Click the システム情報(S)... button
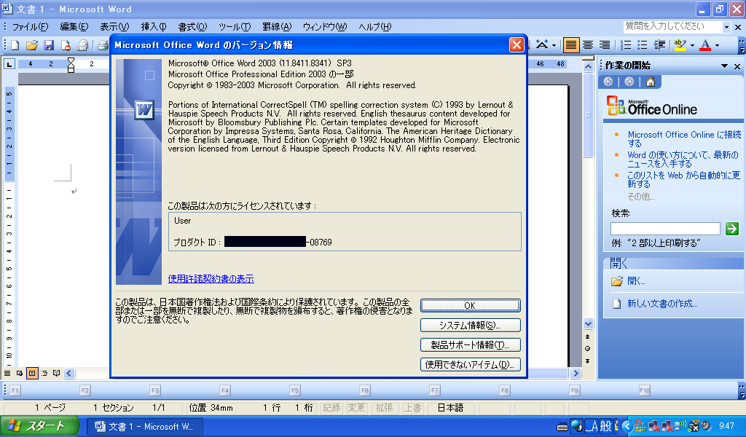 (x=470, y=326)
